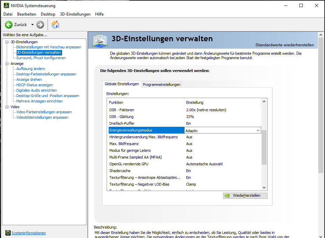This screenshot has width=325, height=238.
Task: Click the NVIDIA logo in title bar
Action: click(6, 6)
